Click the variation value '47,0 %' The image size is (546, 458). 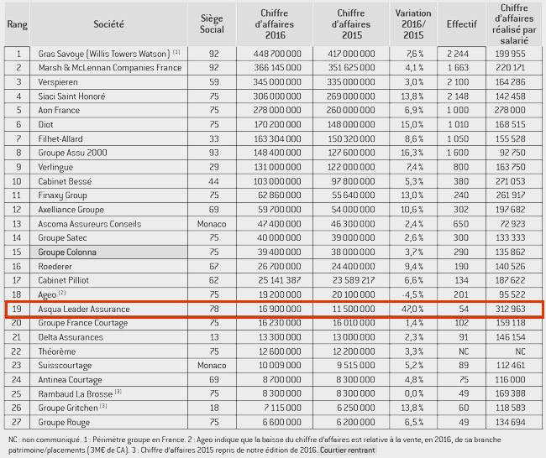pyautogui.click(x=412, y=309)
